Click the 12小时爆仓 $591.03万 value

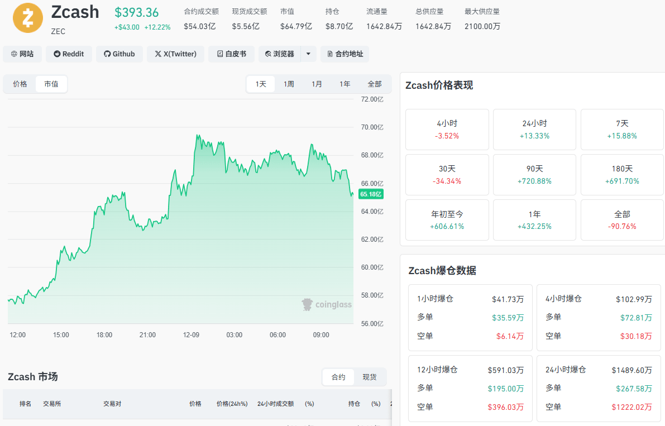coord(505,370)
